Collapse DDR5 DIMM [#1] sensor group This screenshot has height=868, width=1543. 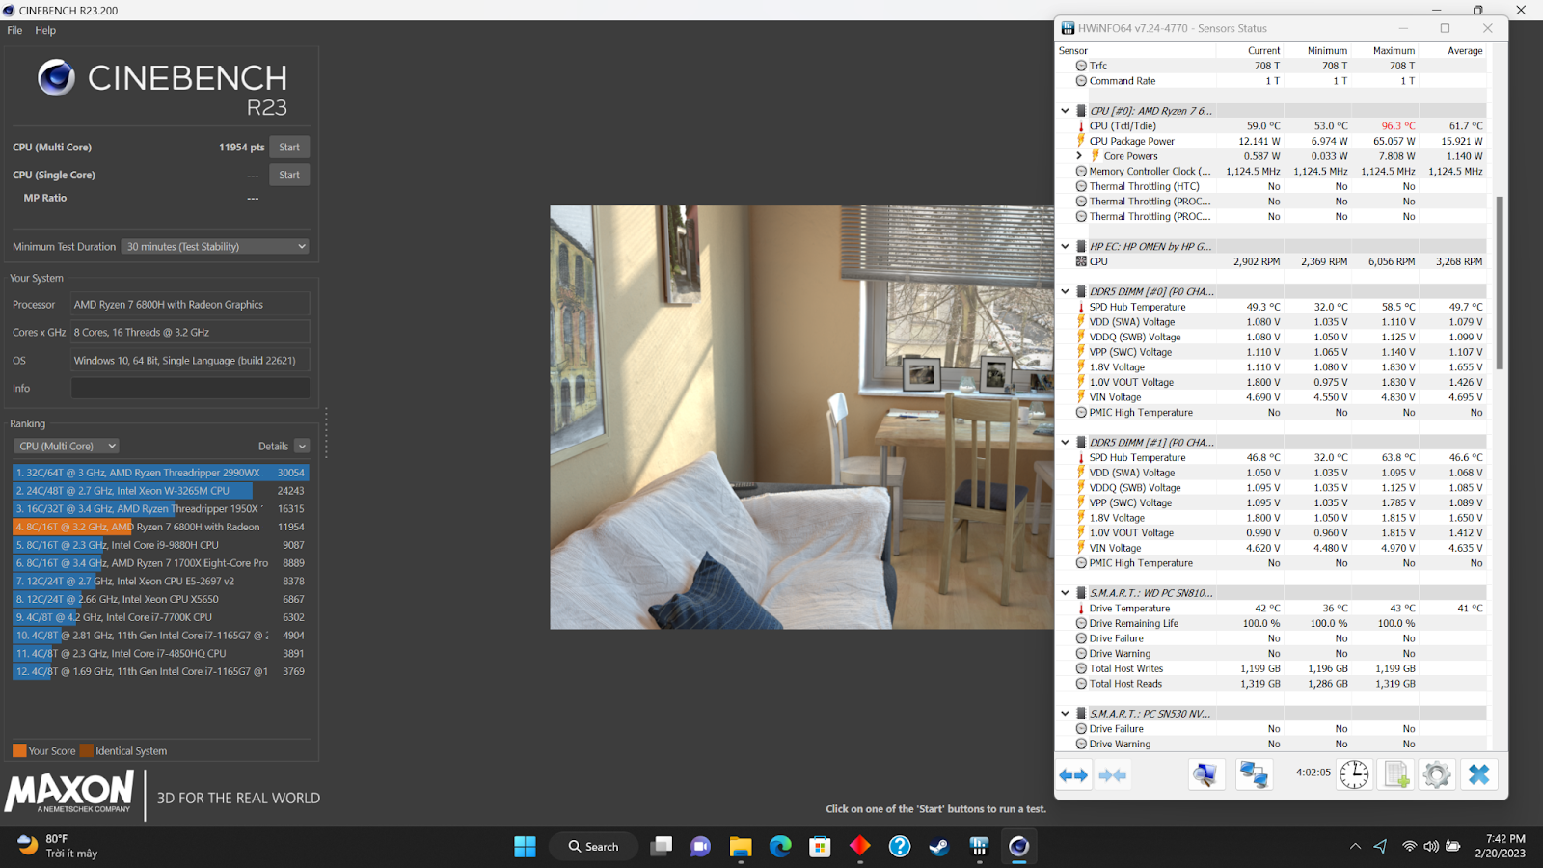(x=1065, y=443)
